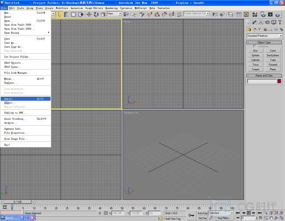Click the time slider 0 / 100 handle
The image size is (285, 221).
click(18, 202)
